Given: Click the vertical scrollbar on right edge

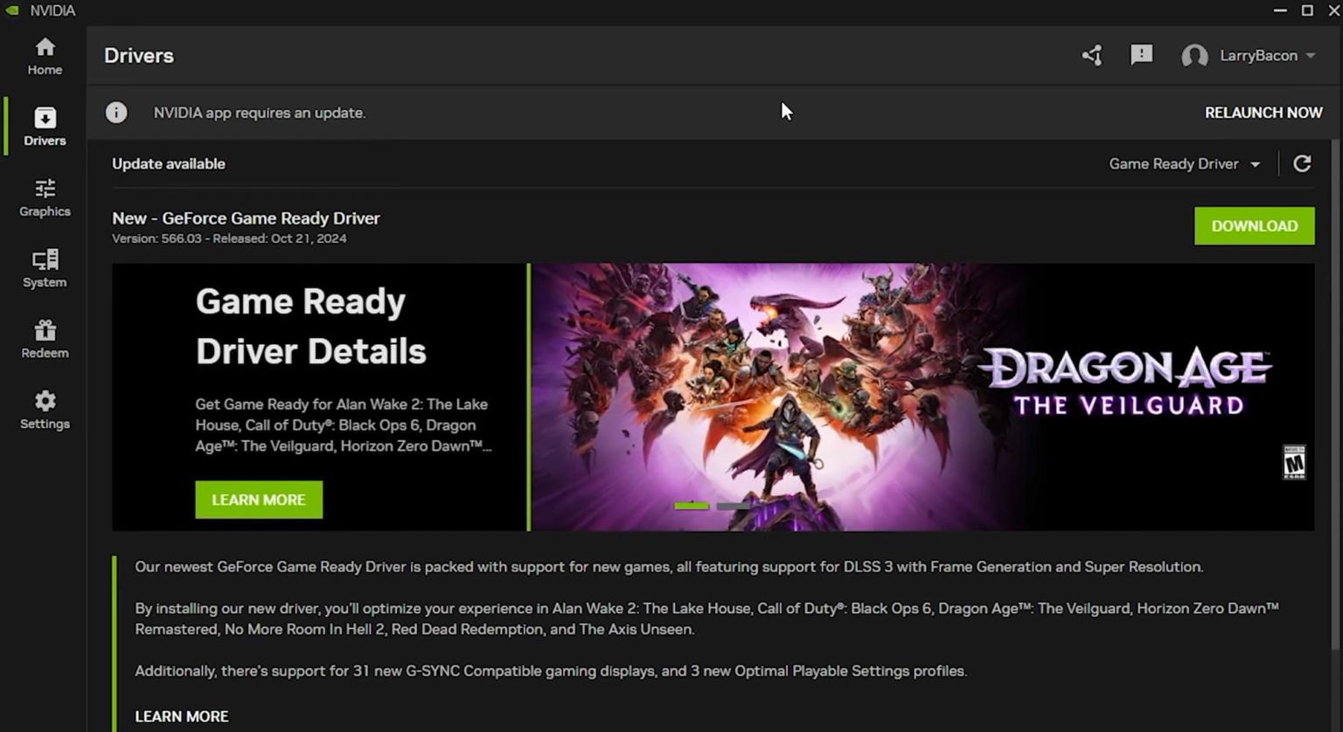Looking at the screenshot, I should pyautogui.click(x=1335, y=393).
